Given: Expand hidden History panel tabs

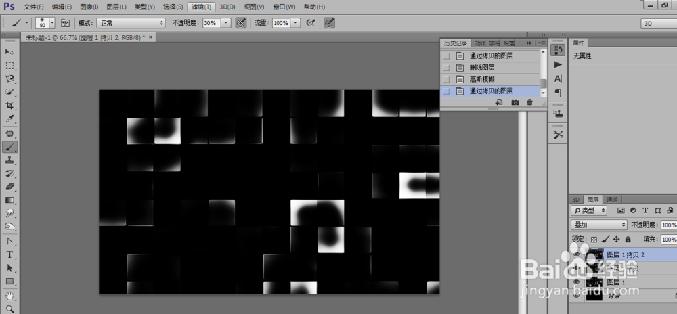Looking at the screenshot, I should tap(529, 43).
